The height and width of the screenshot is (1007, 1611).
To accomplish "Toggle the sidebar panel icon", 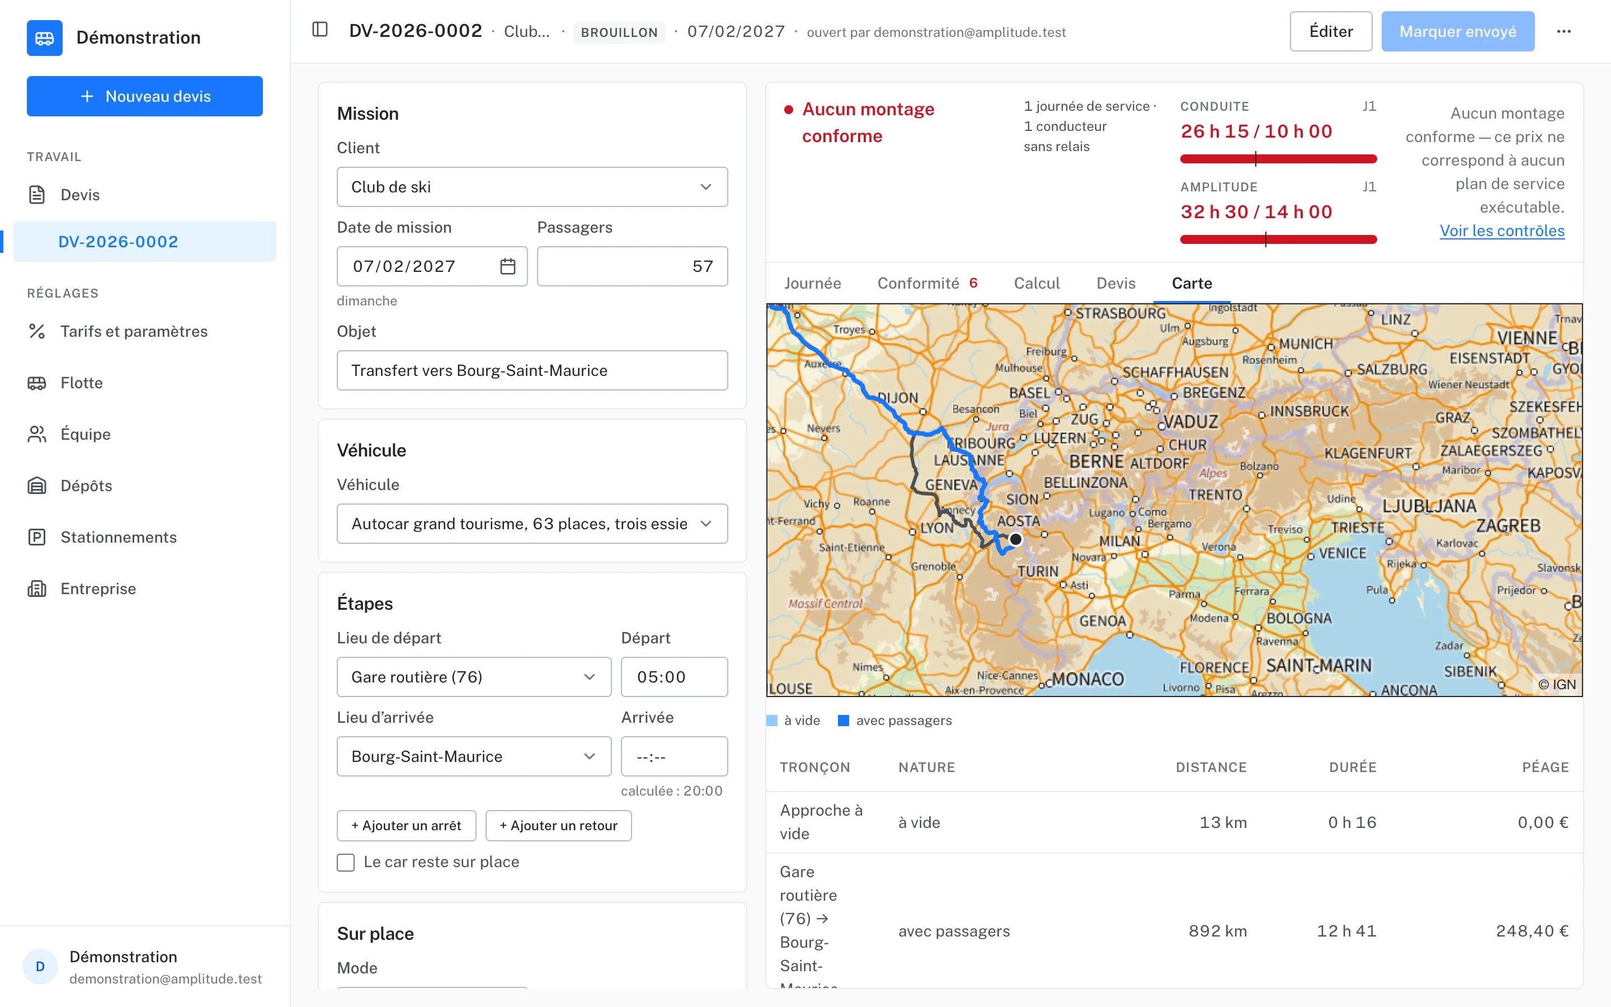I will tap(320, 30).
